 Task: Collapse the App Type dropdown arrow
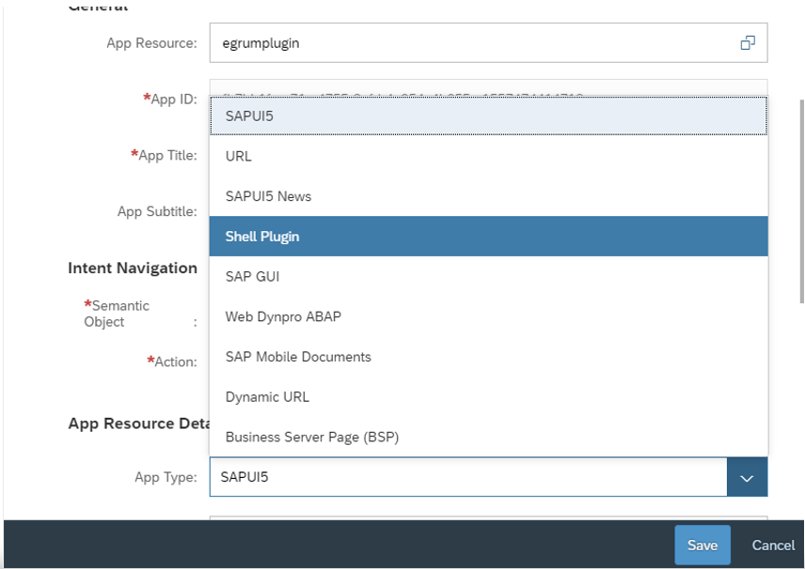(x=747, y=477)
